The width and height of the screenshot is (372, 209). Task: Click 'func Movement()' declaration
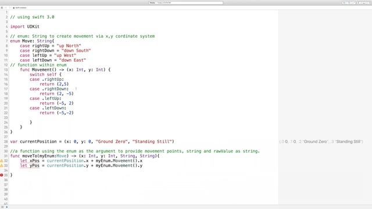pos(65,70)
